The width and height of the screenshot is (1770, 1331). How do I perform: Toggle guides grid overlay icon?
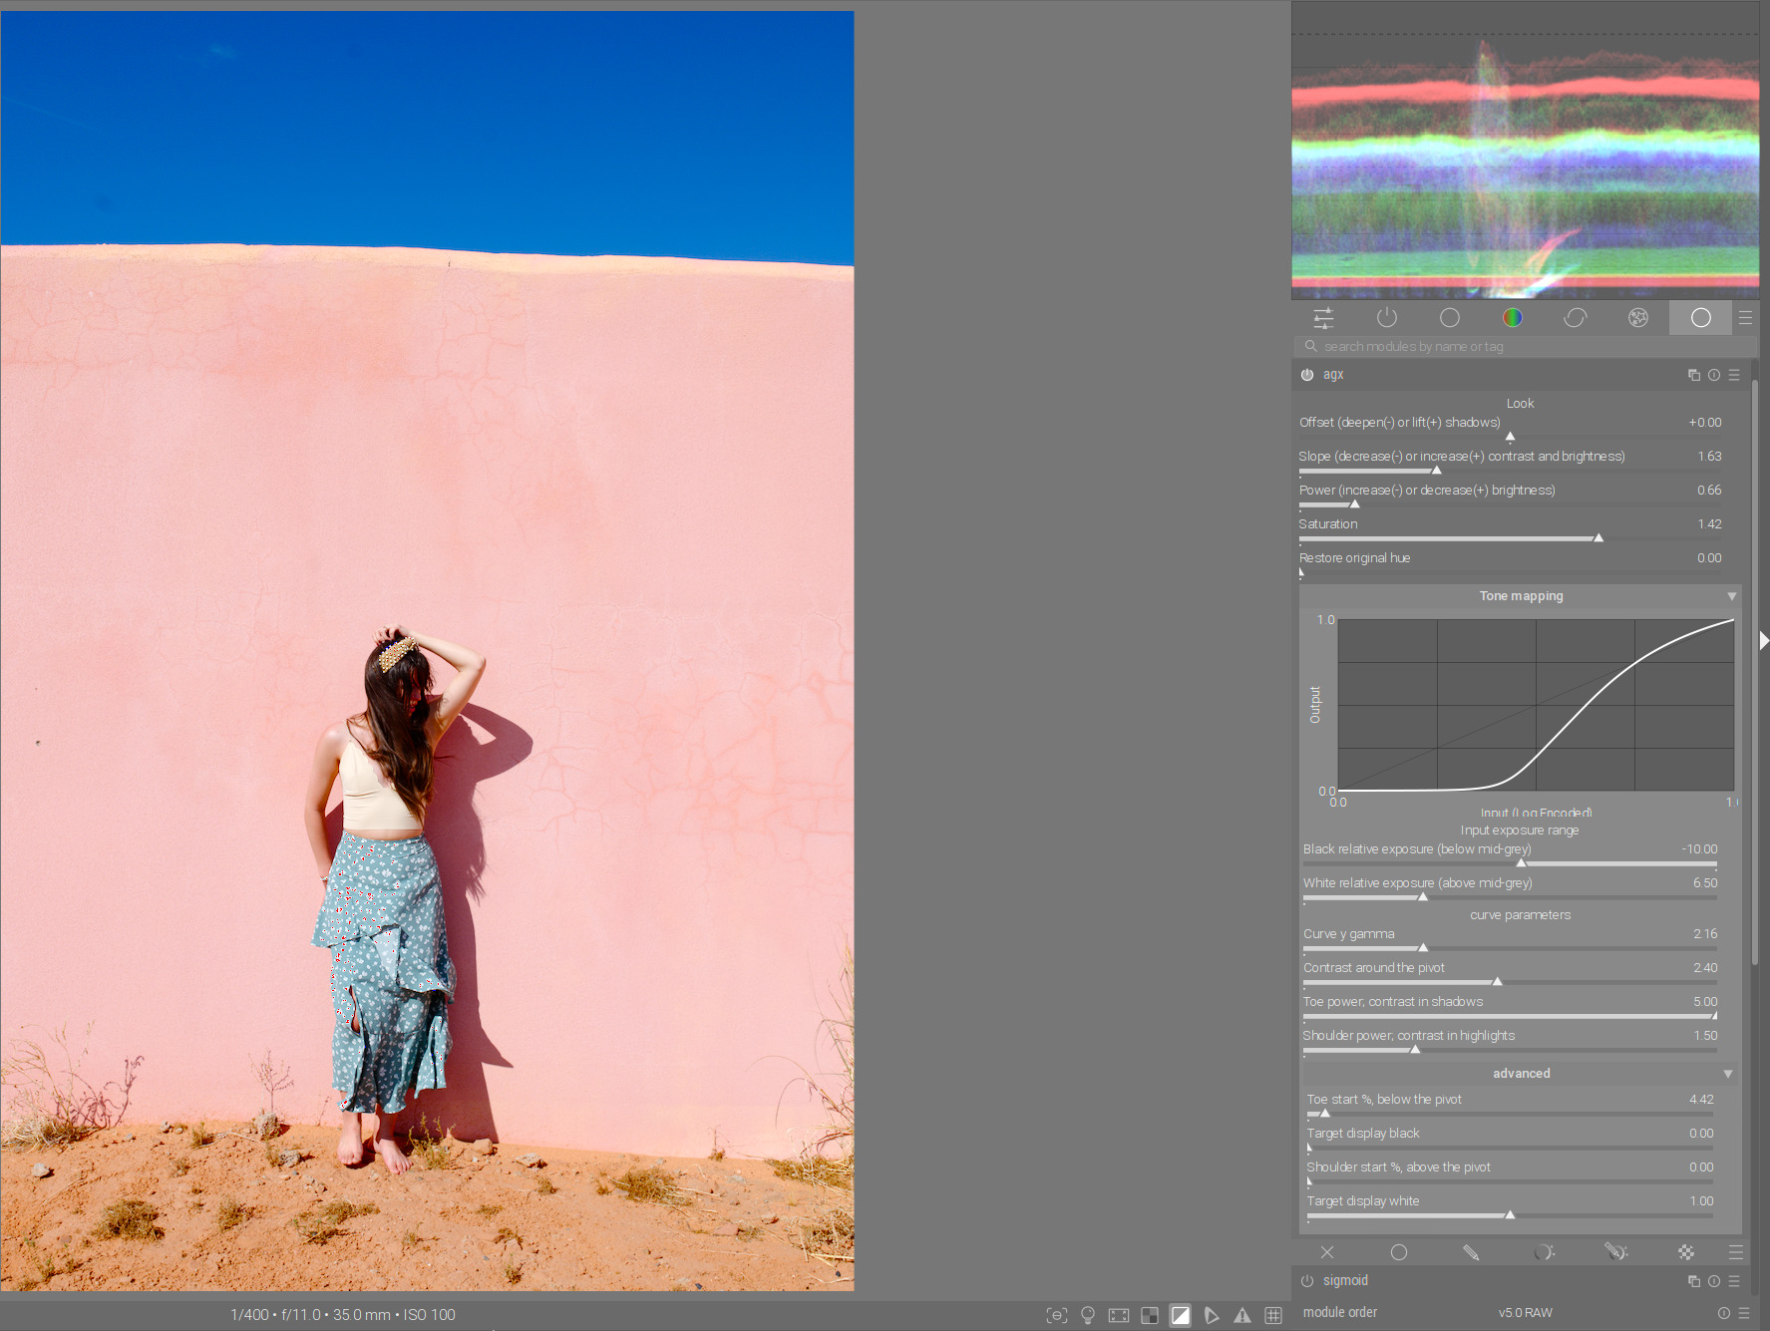click(1273, 1315)
